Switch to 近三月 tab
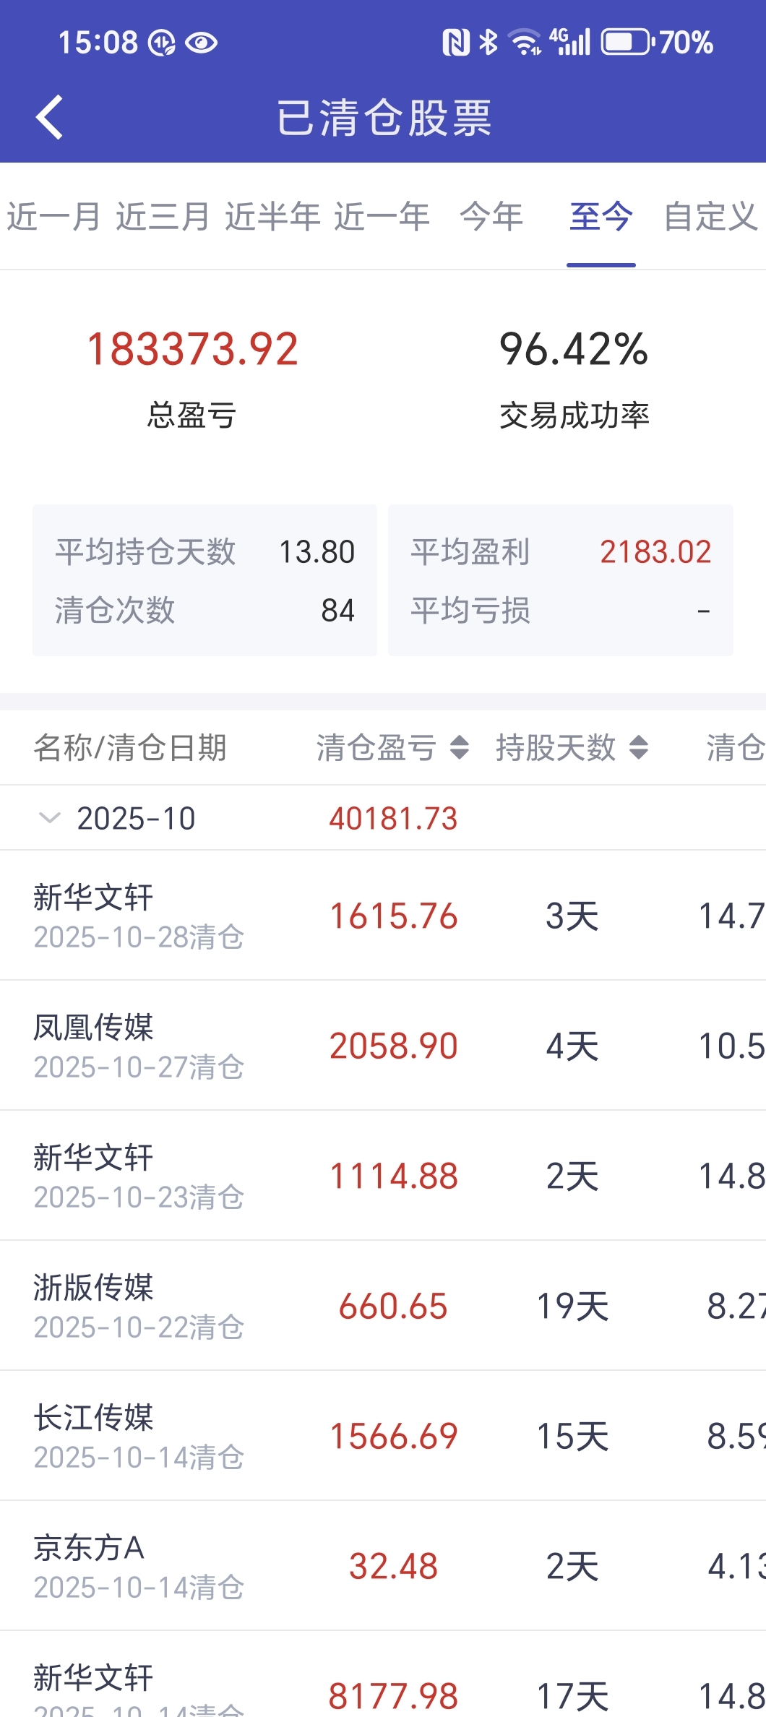766x1717 pixels. pyautogui.click(x=163, y=217)
